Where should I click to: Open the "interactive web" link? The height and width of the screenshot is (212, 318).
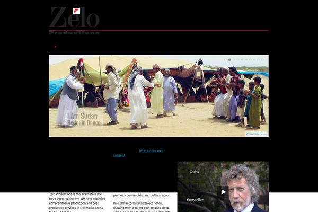click(x=151, y=151)
